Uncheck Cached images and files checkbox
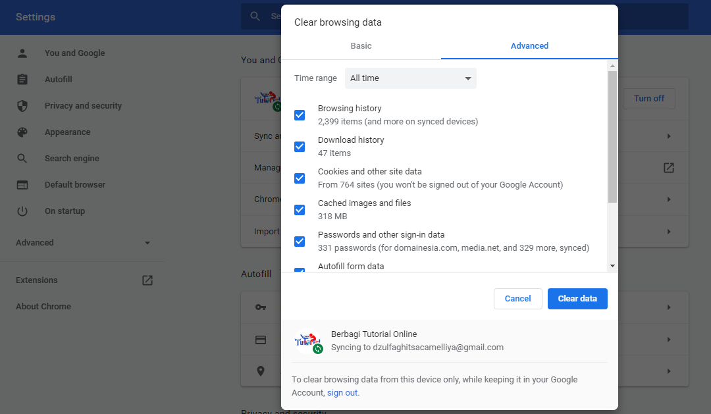 300,209
